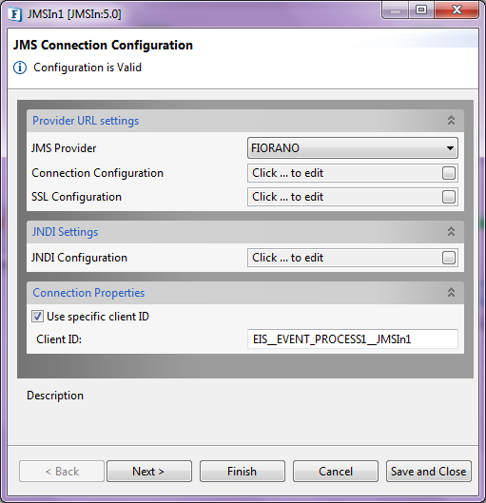The image size is (486, 503).
Task: Open Connection Configuration ellipsis edit button
Action: pyautogui.click(x=449, y=173)
